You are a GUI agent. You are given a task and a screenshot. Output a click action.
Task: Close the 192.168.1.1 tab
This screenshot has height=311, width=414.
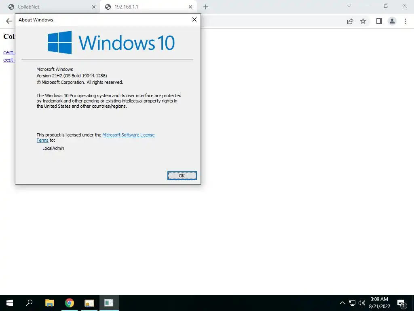coord(190,7)
